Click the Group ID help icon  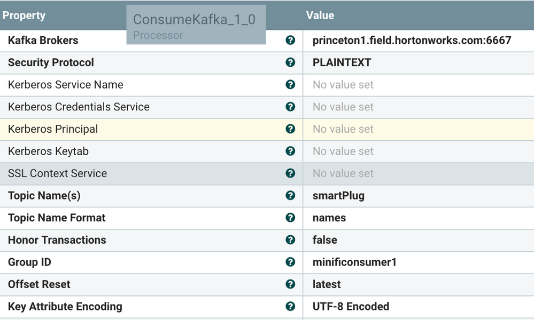(290, 262)
